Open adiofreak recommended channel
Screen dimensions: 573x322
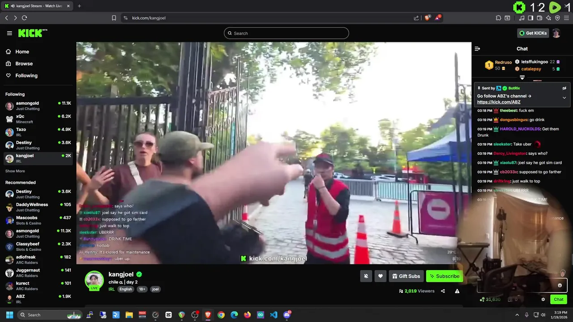point(38,259)
